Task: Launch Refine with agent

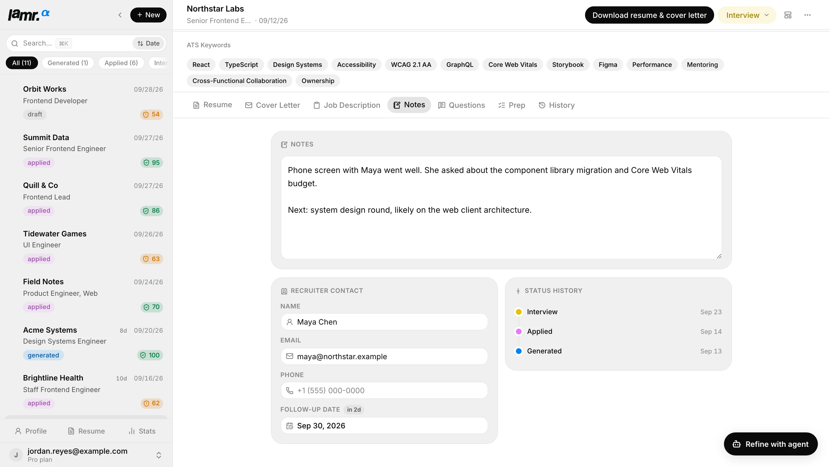Action: point(770,444)
